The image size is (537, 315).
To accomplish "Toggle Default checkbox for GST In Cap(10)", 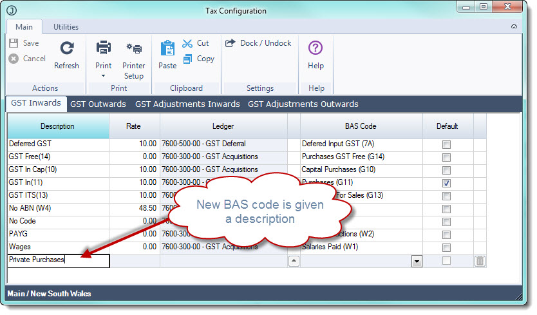I will tap(446, 170).
